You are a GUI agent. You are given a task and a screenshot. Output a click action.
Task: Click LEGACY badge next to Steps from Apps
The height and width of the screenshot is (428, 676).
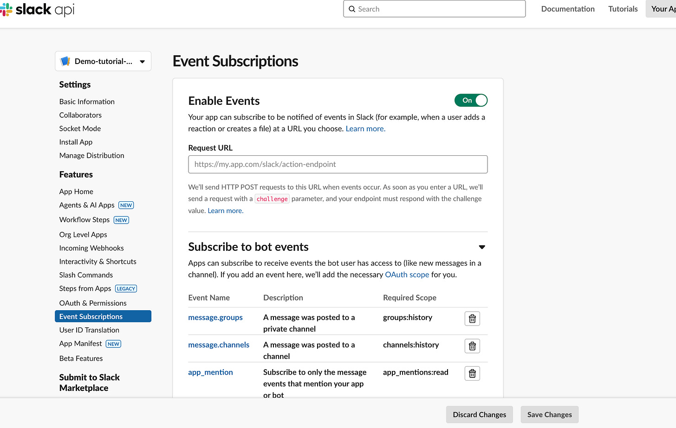[x=126, y=288]
